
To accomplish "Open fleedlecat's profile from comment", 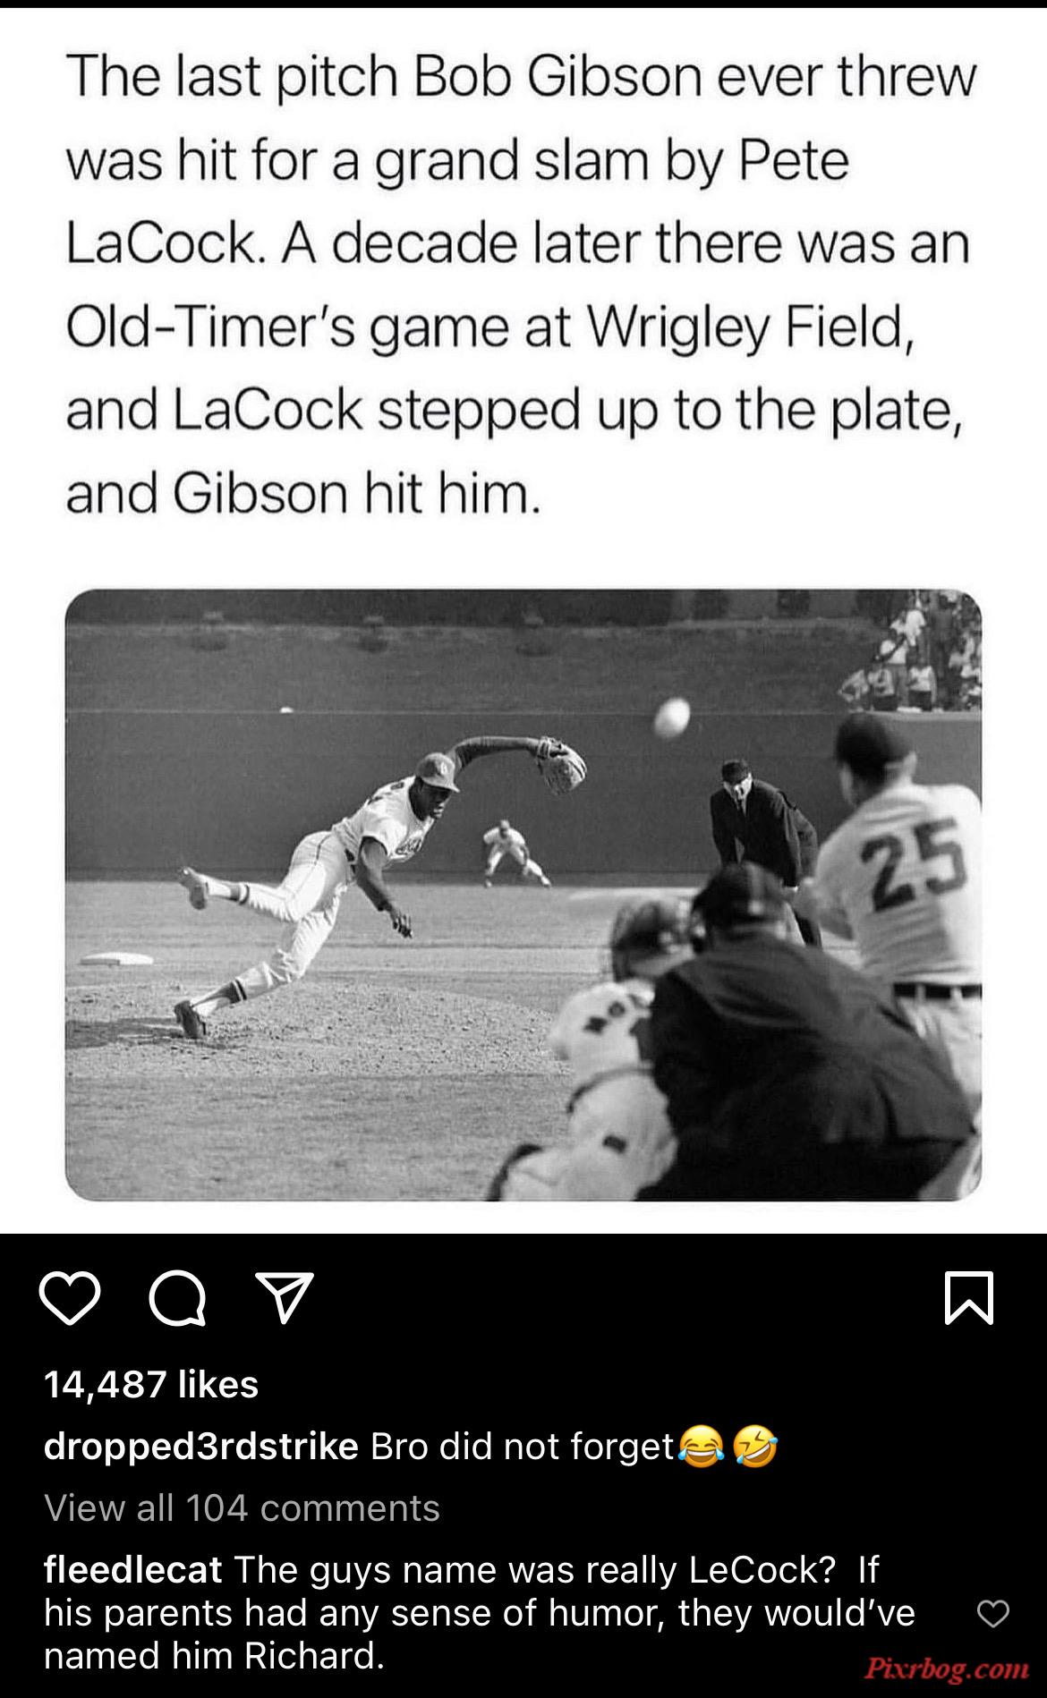I will 133,1569.
